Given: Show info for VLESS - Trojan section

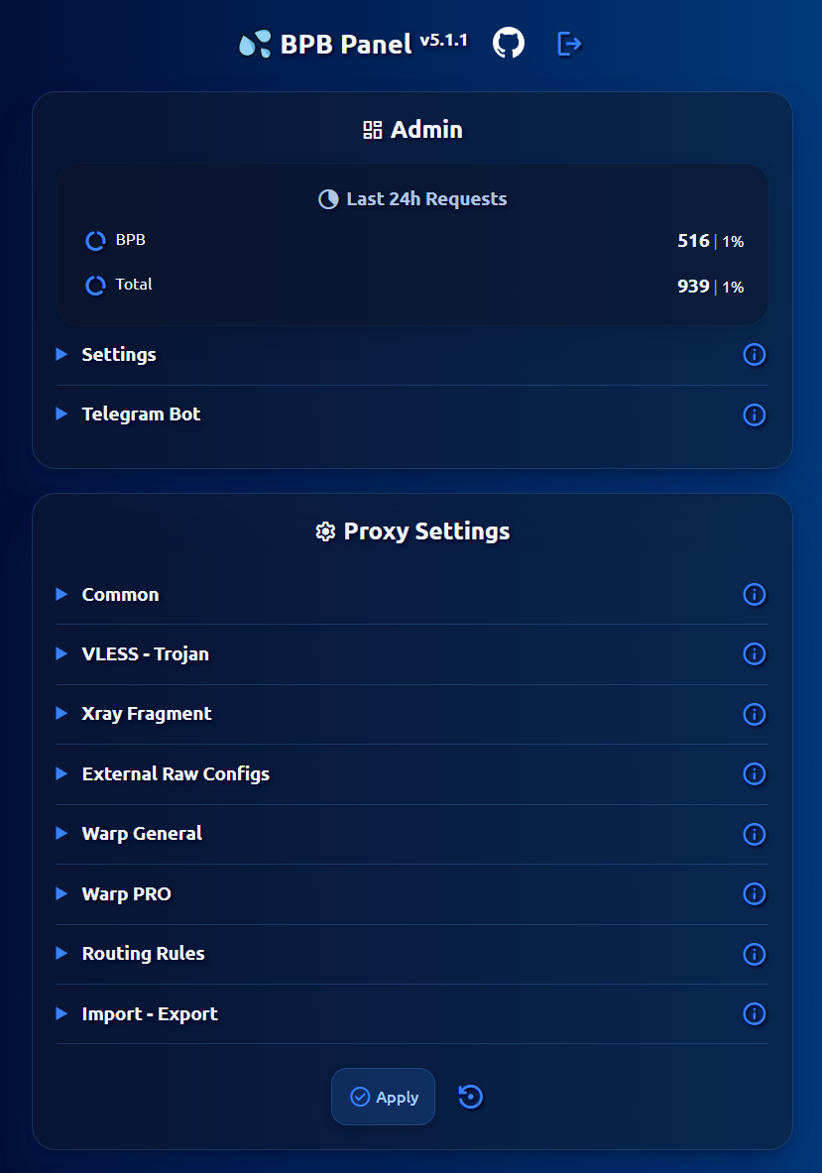Looking at the screenshot, I should pos(754,653).
